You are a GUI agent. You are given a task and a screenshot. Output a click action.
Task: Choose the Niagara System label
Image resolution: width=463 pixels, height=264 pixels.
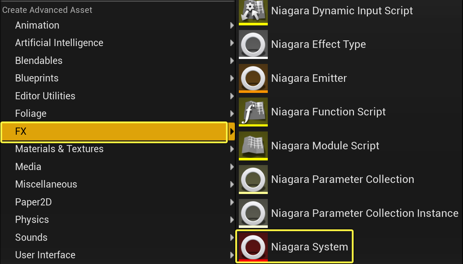click(x=310, y=247)
